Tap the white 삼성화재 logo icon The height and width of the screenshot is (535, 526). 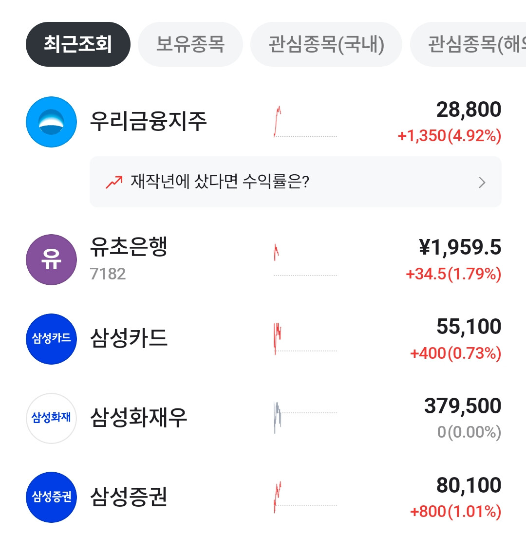(x=51, y=418)
